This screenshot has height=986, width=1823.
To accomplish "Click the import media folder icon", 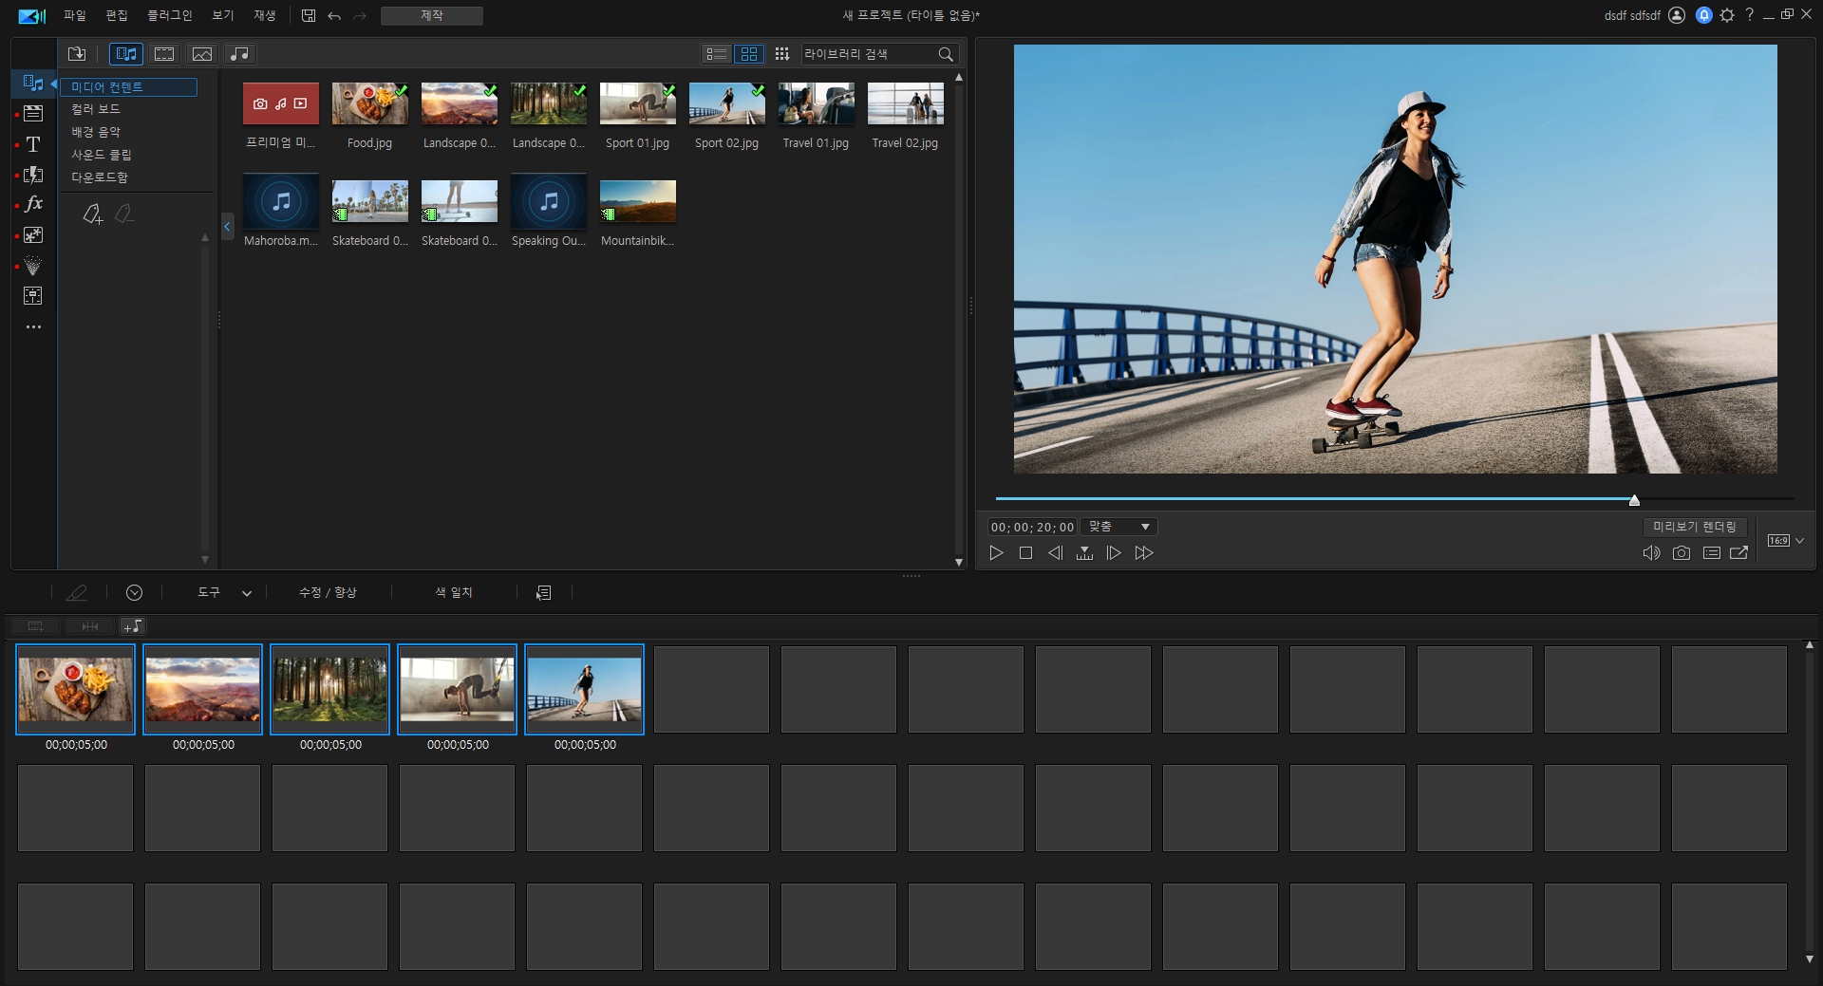I will [x=77, y=54].
